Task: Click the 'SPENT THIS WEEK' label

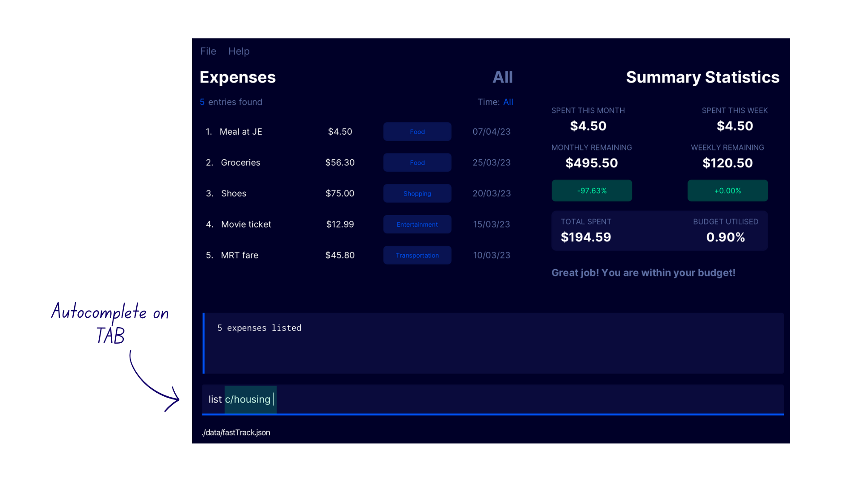Action: [735, 110]
